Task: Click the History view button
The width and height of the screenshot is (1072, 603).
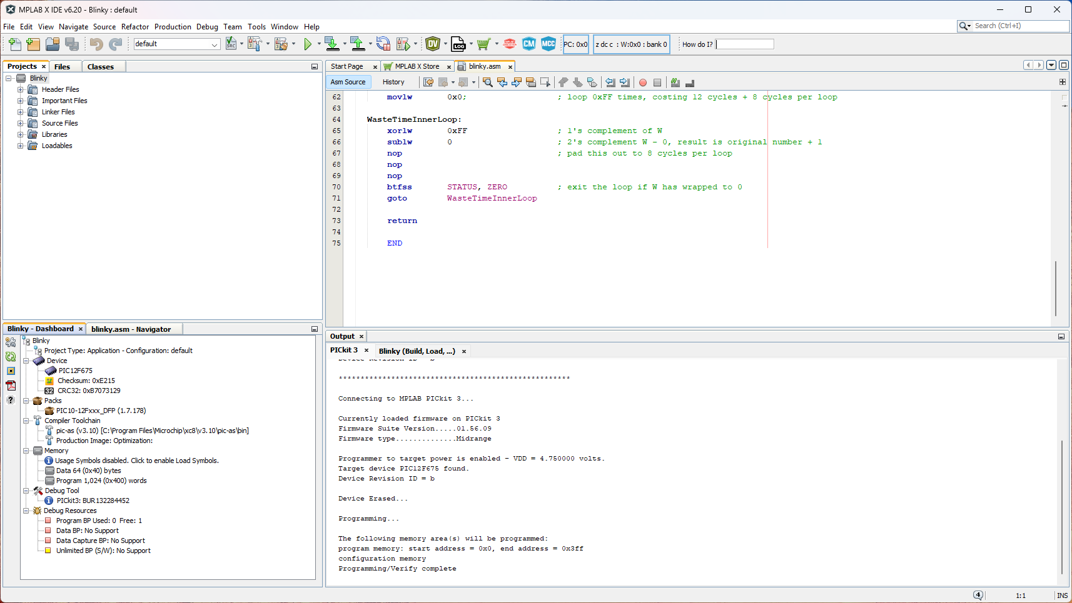Action: (x=393, y=82)
